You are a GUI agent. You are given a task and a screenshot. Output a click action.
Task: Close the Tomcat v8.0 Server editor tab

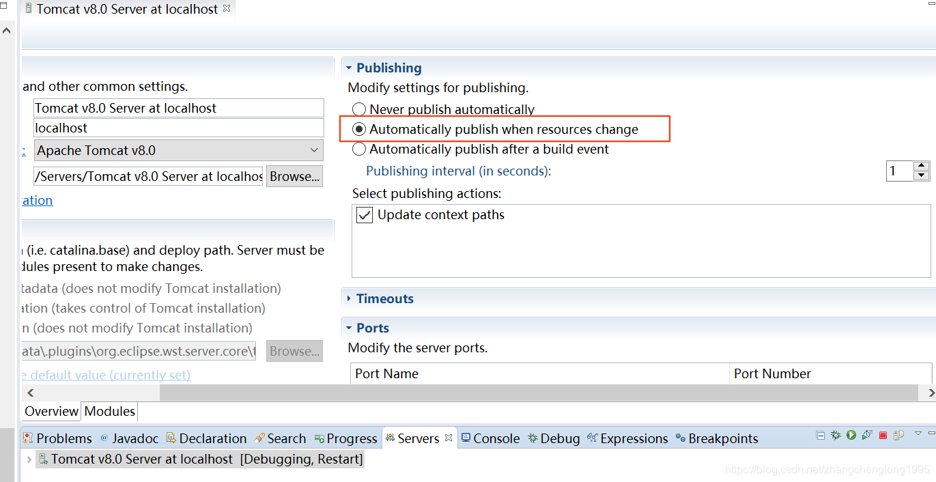pyautogui.click(x=227, y=8)
